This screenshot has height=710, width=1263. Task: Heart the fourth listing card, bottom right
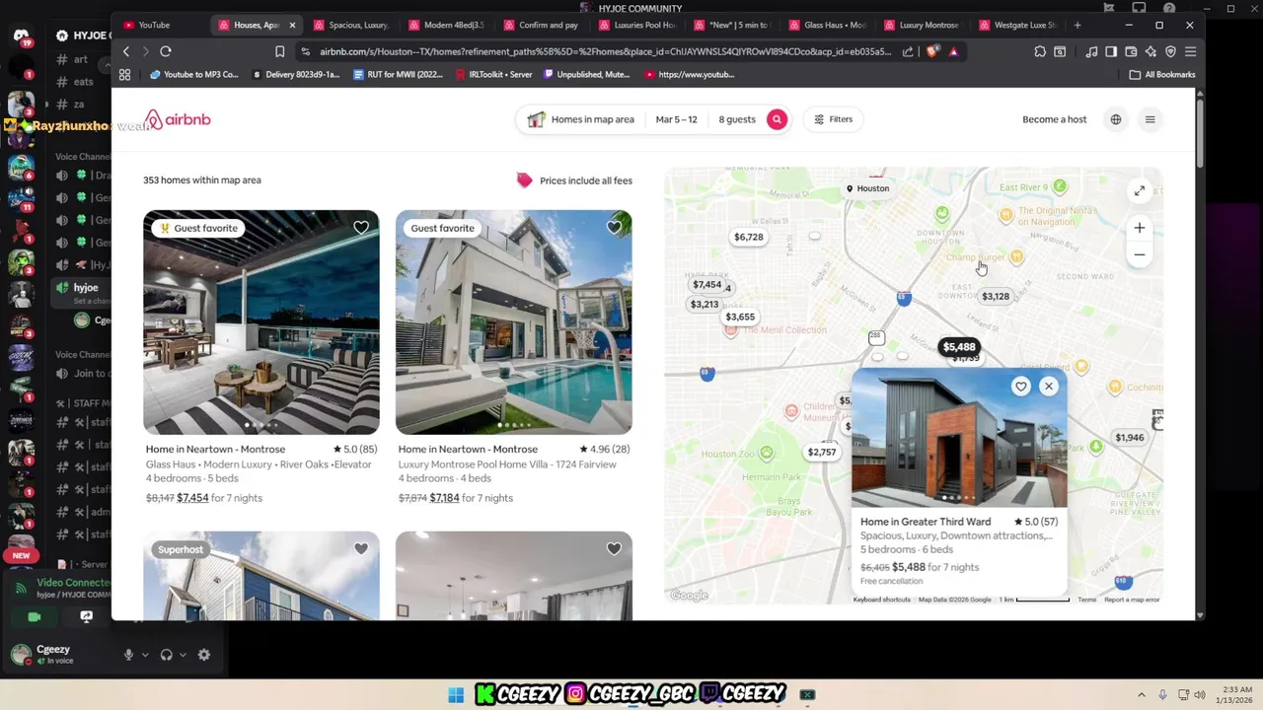click(614, 549)
